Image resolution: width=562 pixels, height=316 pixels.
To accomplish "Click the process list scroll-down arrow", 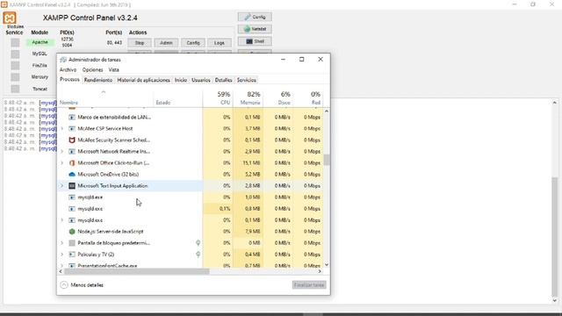I will coord(326,265).
